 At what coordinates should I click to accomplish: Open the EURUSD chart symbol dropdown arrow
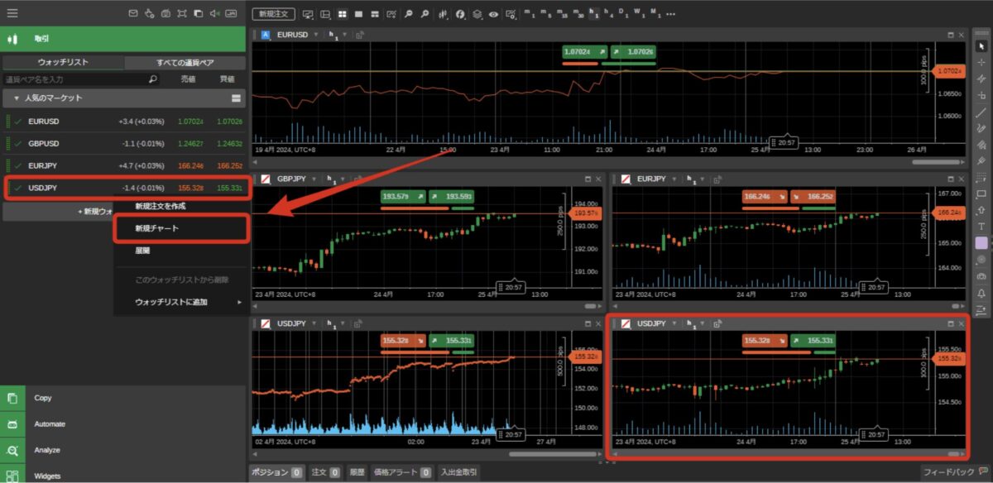point(316,35)
